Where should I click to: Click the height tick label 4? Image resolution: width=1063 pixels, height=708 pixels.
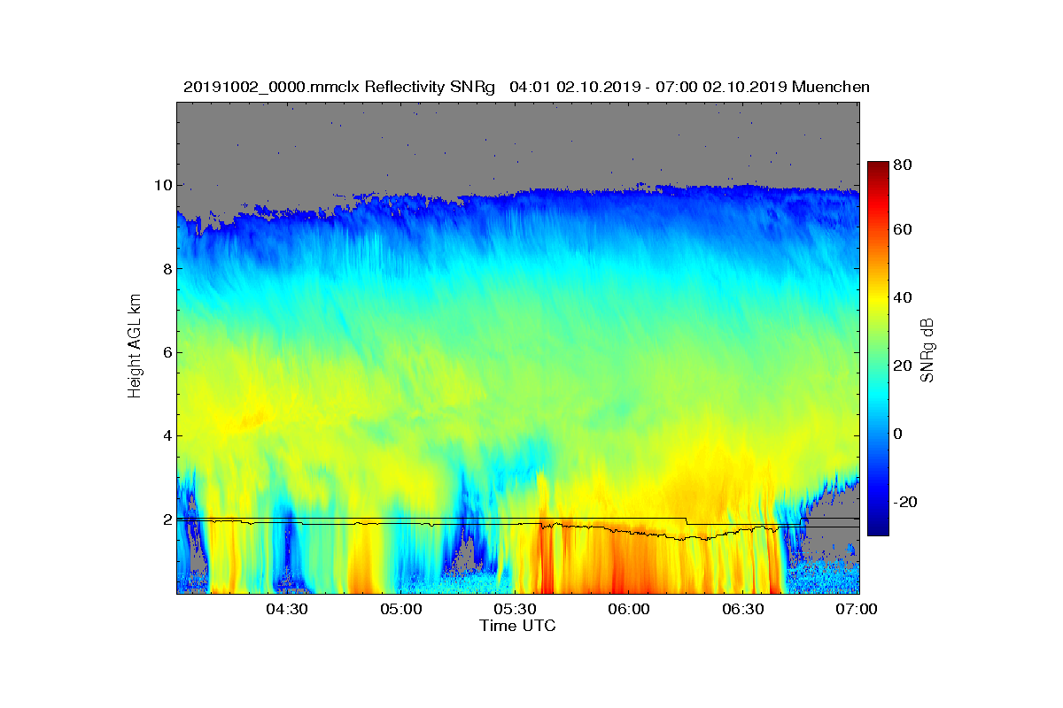[x=168, y=435]
